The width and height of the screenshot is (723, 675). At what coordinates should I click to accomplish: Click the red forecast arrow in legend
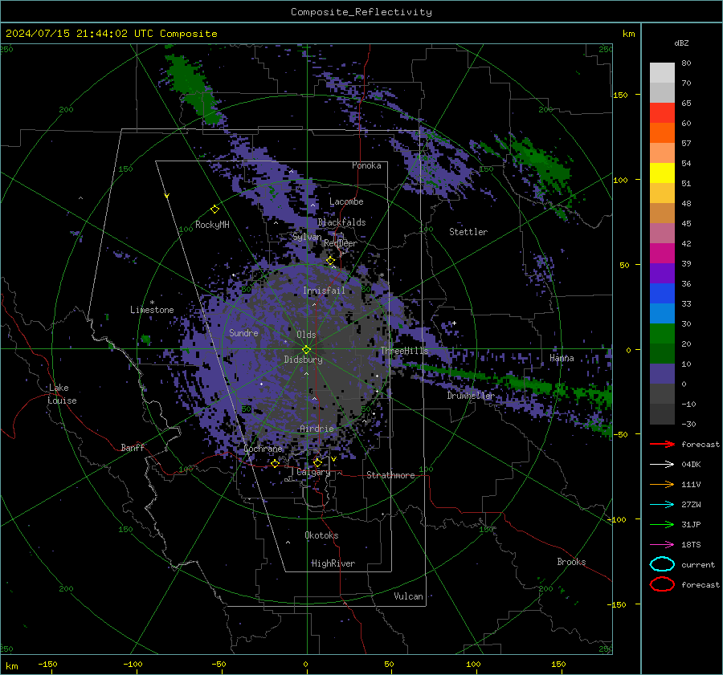(662, 444)
